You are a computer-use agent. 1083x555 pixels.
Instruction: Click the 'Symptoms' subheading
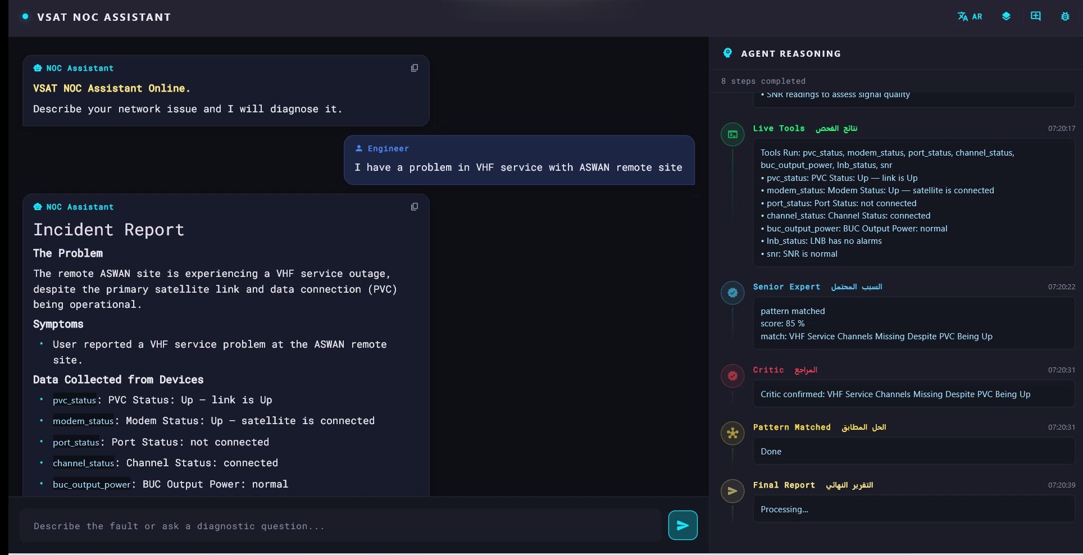(x=58, y=324)
